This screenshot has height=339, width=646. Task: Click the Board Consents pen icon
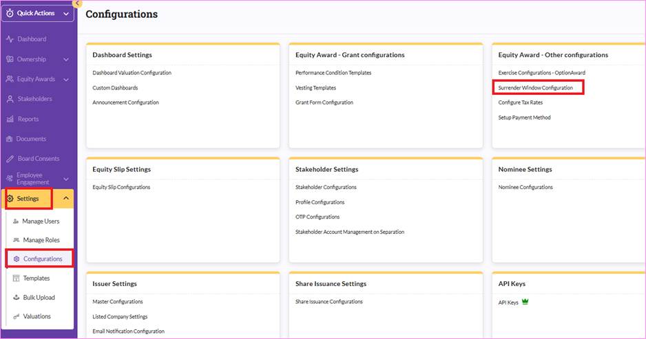coord(10,159)
